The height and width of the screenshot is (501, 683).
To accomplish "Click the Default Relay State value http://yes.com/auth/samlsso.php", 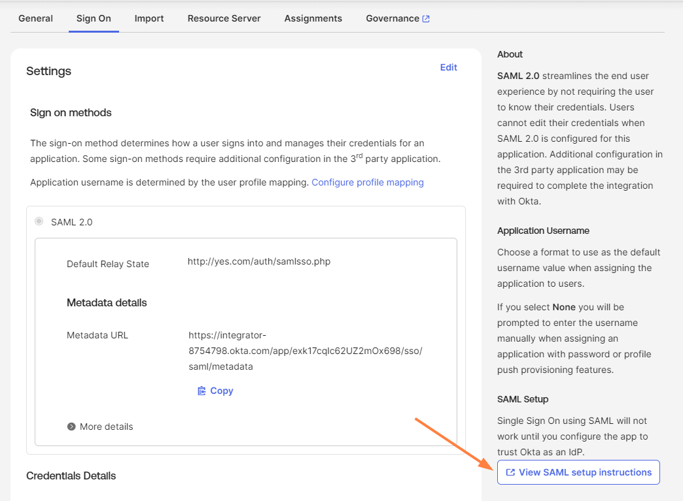I will pos(259,261).
